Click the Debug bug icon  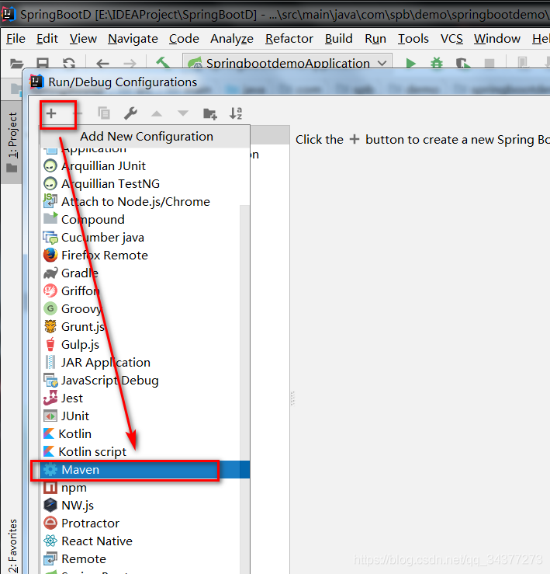point(437,63)
